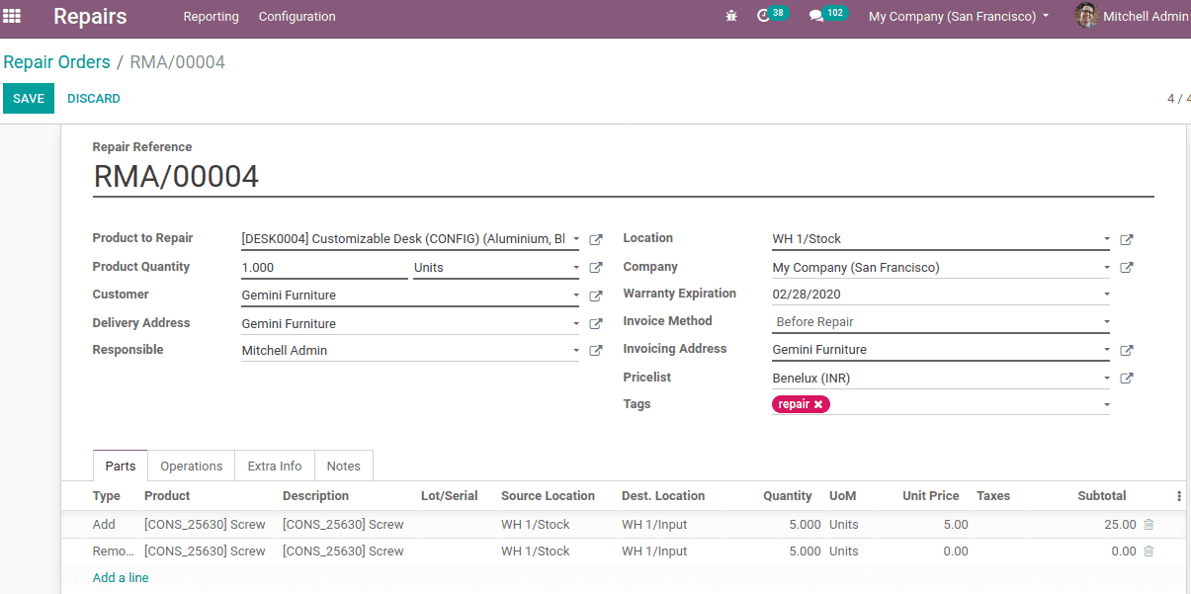
Task: Click Invoicing Address Gemini Furniture field
Action: tap(940, 350)
